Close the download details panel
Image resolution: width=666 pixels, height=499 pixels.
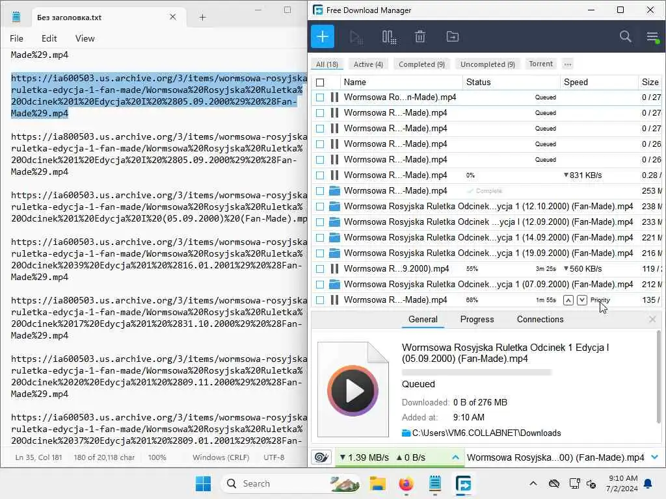tap(652, 320)
